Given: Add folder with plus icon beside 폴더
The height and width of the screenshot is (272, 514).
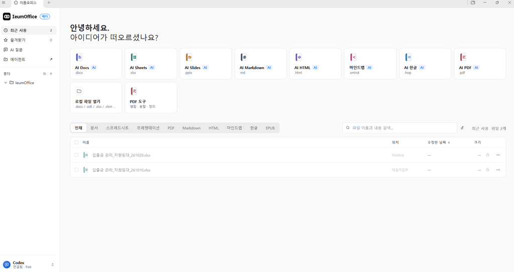Looking at the screenshot, I should (x=51, y=74).
